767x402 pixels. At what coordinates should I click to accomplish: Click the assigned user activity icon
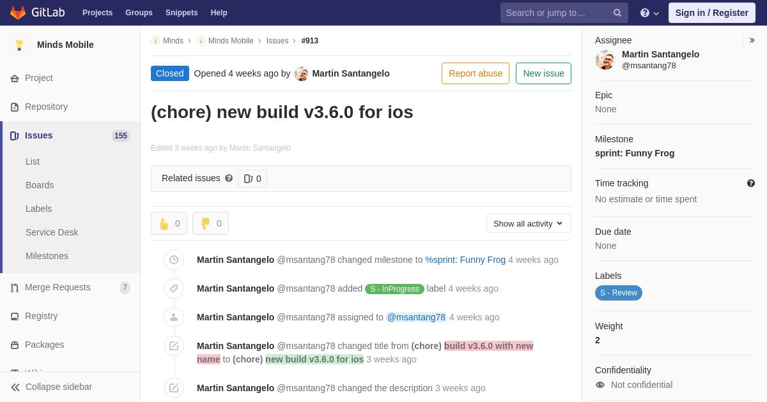tap(174, 317)
